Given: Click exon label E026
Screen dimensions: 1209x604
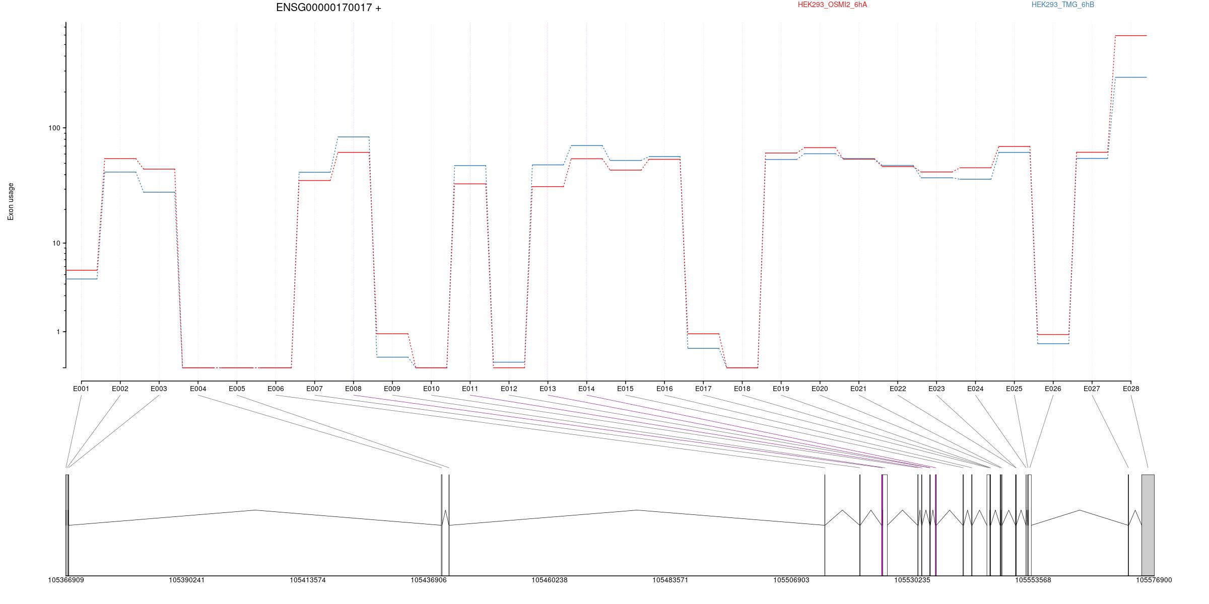Looking at the screenshot, I should (x=1053, y=389).
